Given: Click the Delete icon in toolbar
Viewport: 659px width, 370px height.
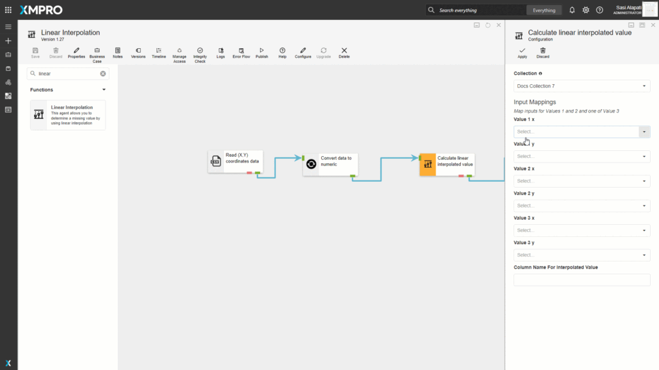Looking at the screenshot, I should point(344,52).
